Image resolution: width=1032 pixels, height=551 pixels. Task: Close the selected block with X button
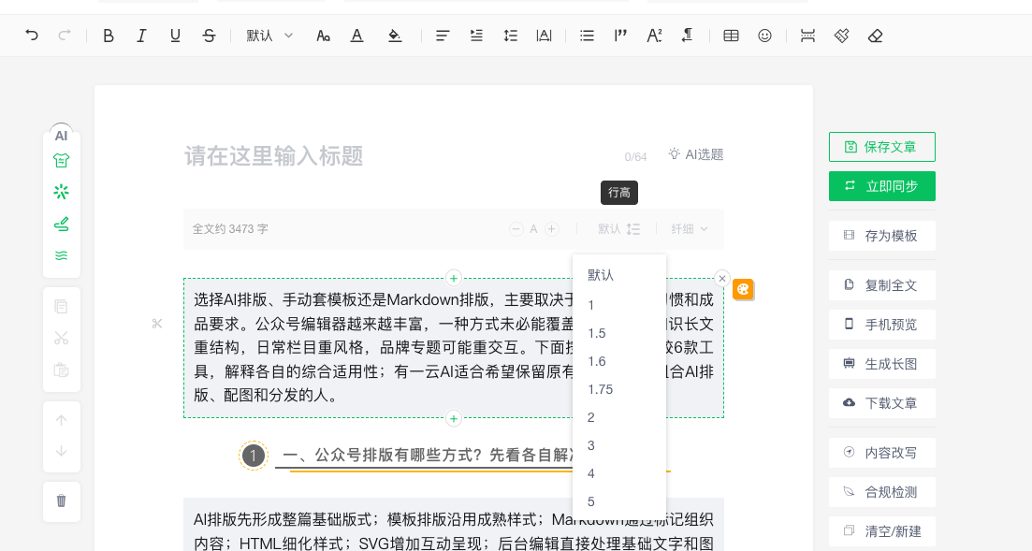[x=722, y=279]
